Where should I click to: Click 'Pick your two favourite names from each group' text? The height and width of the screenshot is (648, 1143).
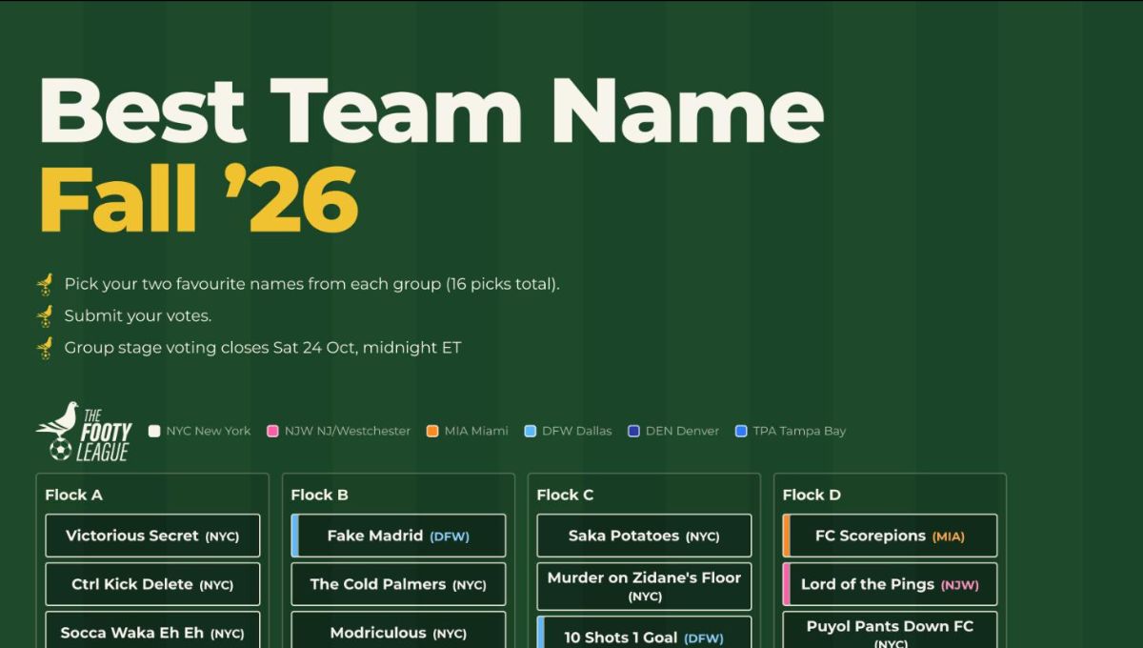(311, 284)
